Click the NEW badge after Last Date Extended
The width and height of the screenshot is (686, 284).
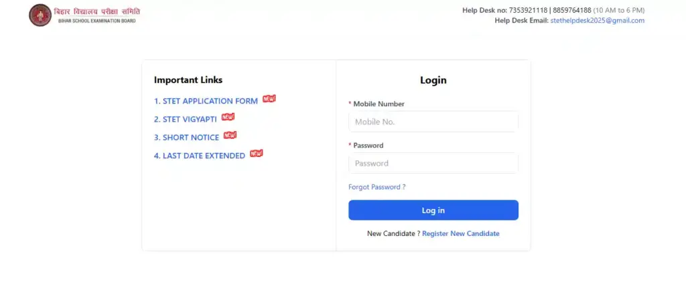point(256,153)
